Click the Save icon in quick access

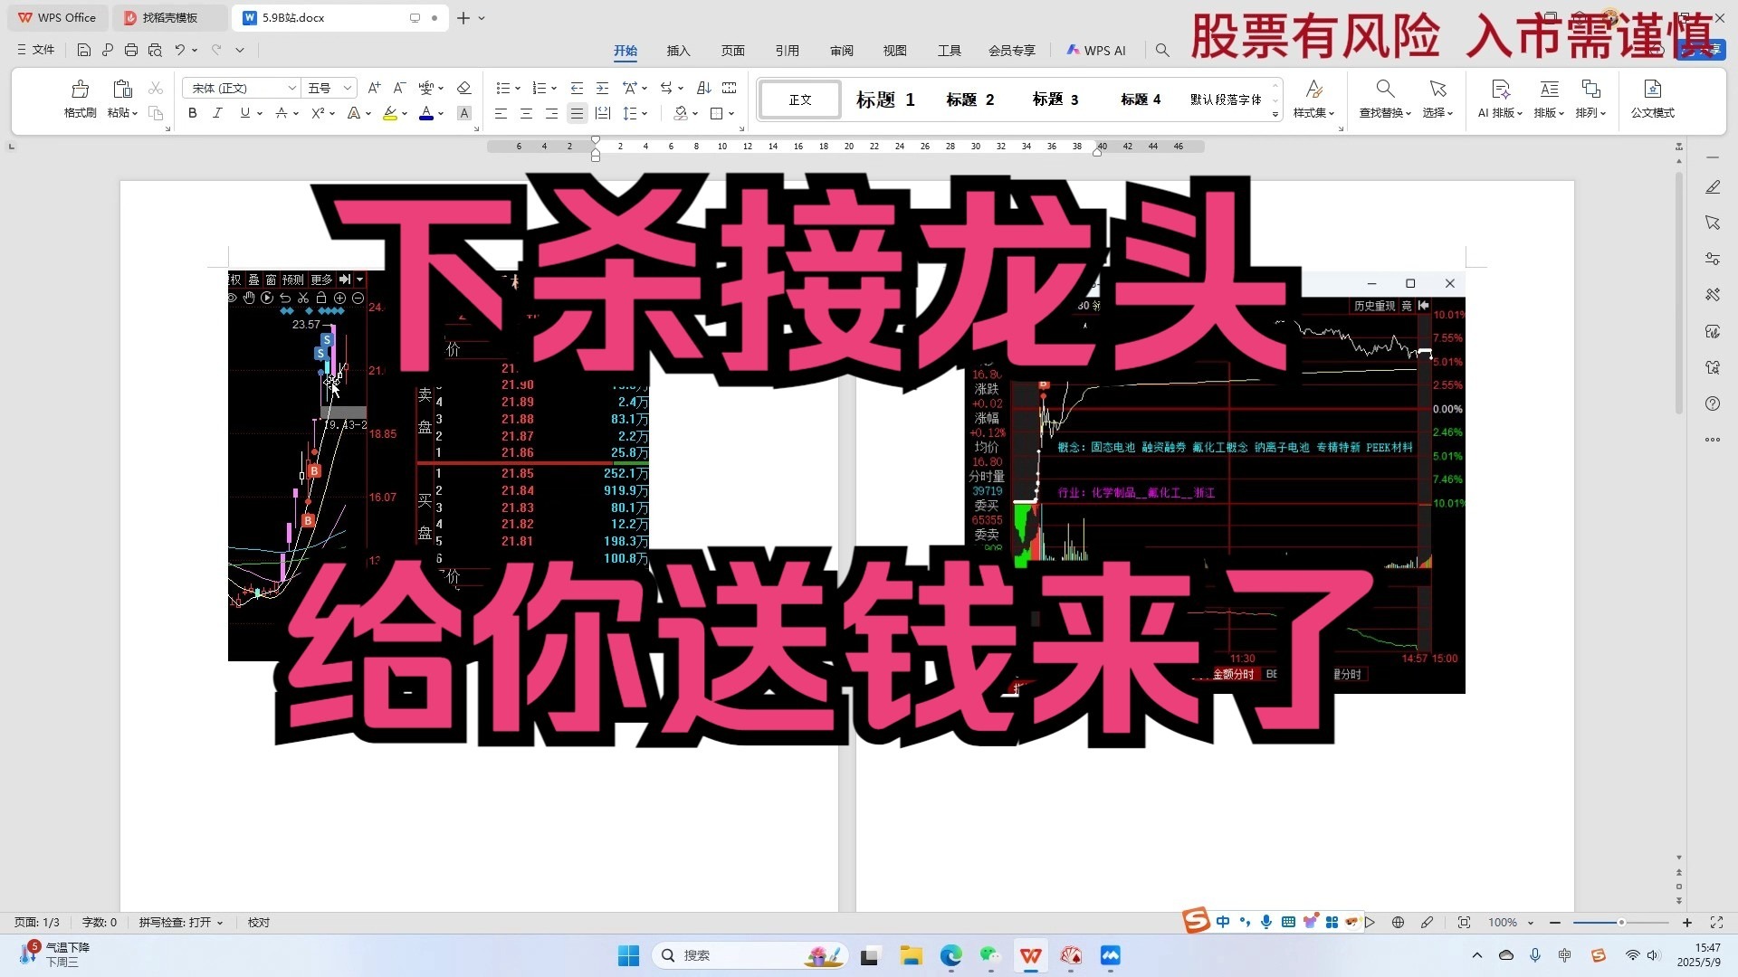pos(84,50)
